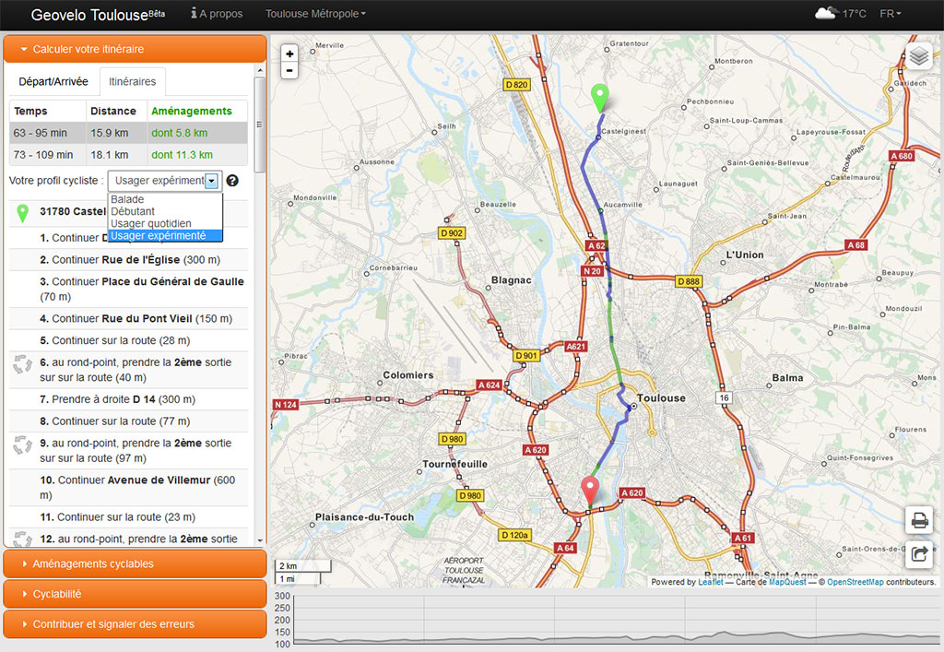The image size is (944, 652).
Task: Click scrollbar down arrow in itinerary panel
Action: tap(260, 540)
